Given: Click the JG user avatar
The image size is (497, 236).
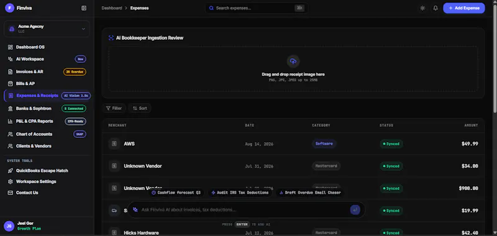Looking at the screenshot, I should point(9,226).
